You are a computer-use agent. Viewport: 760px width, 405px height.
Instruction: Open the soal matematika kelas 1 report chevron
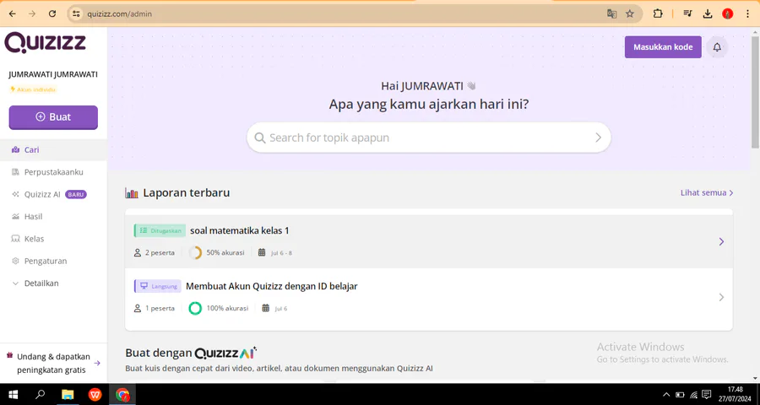coord(720,242)
